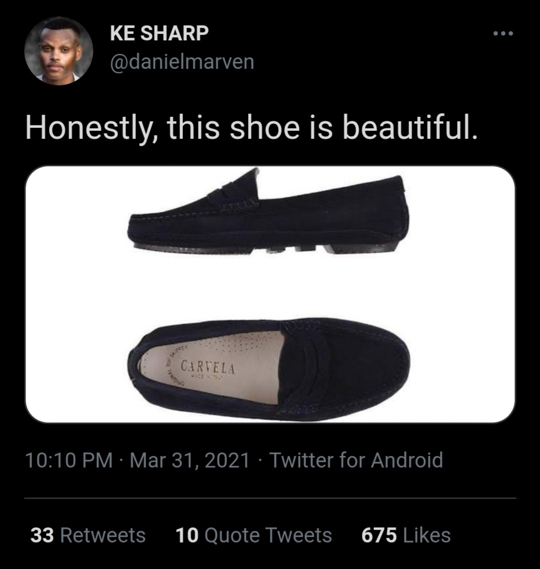Click the CARVELA logo on the insole
This screenshot has height=569, width=540.
point(208,367)
